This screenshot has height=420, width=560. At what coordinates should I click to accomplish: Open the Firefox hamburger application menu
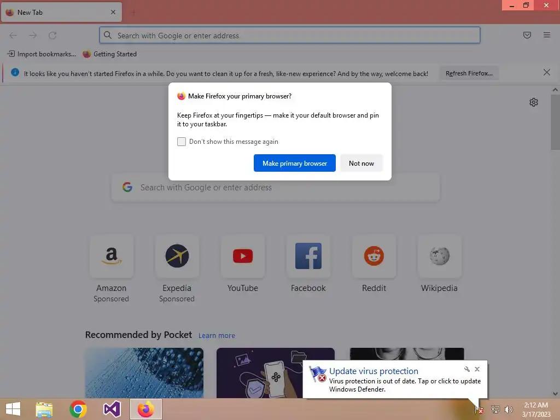click(x=546, y=35)
